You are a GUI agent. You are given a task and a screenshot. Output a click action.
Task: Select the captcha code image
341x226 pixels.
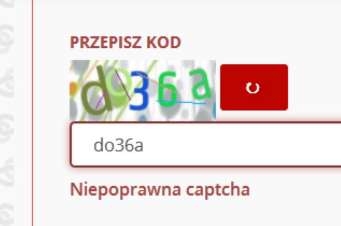[x=143, y=90]
